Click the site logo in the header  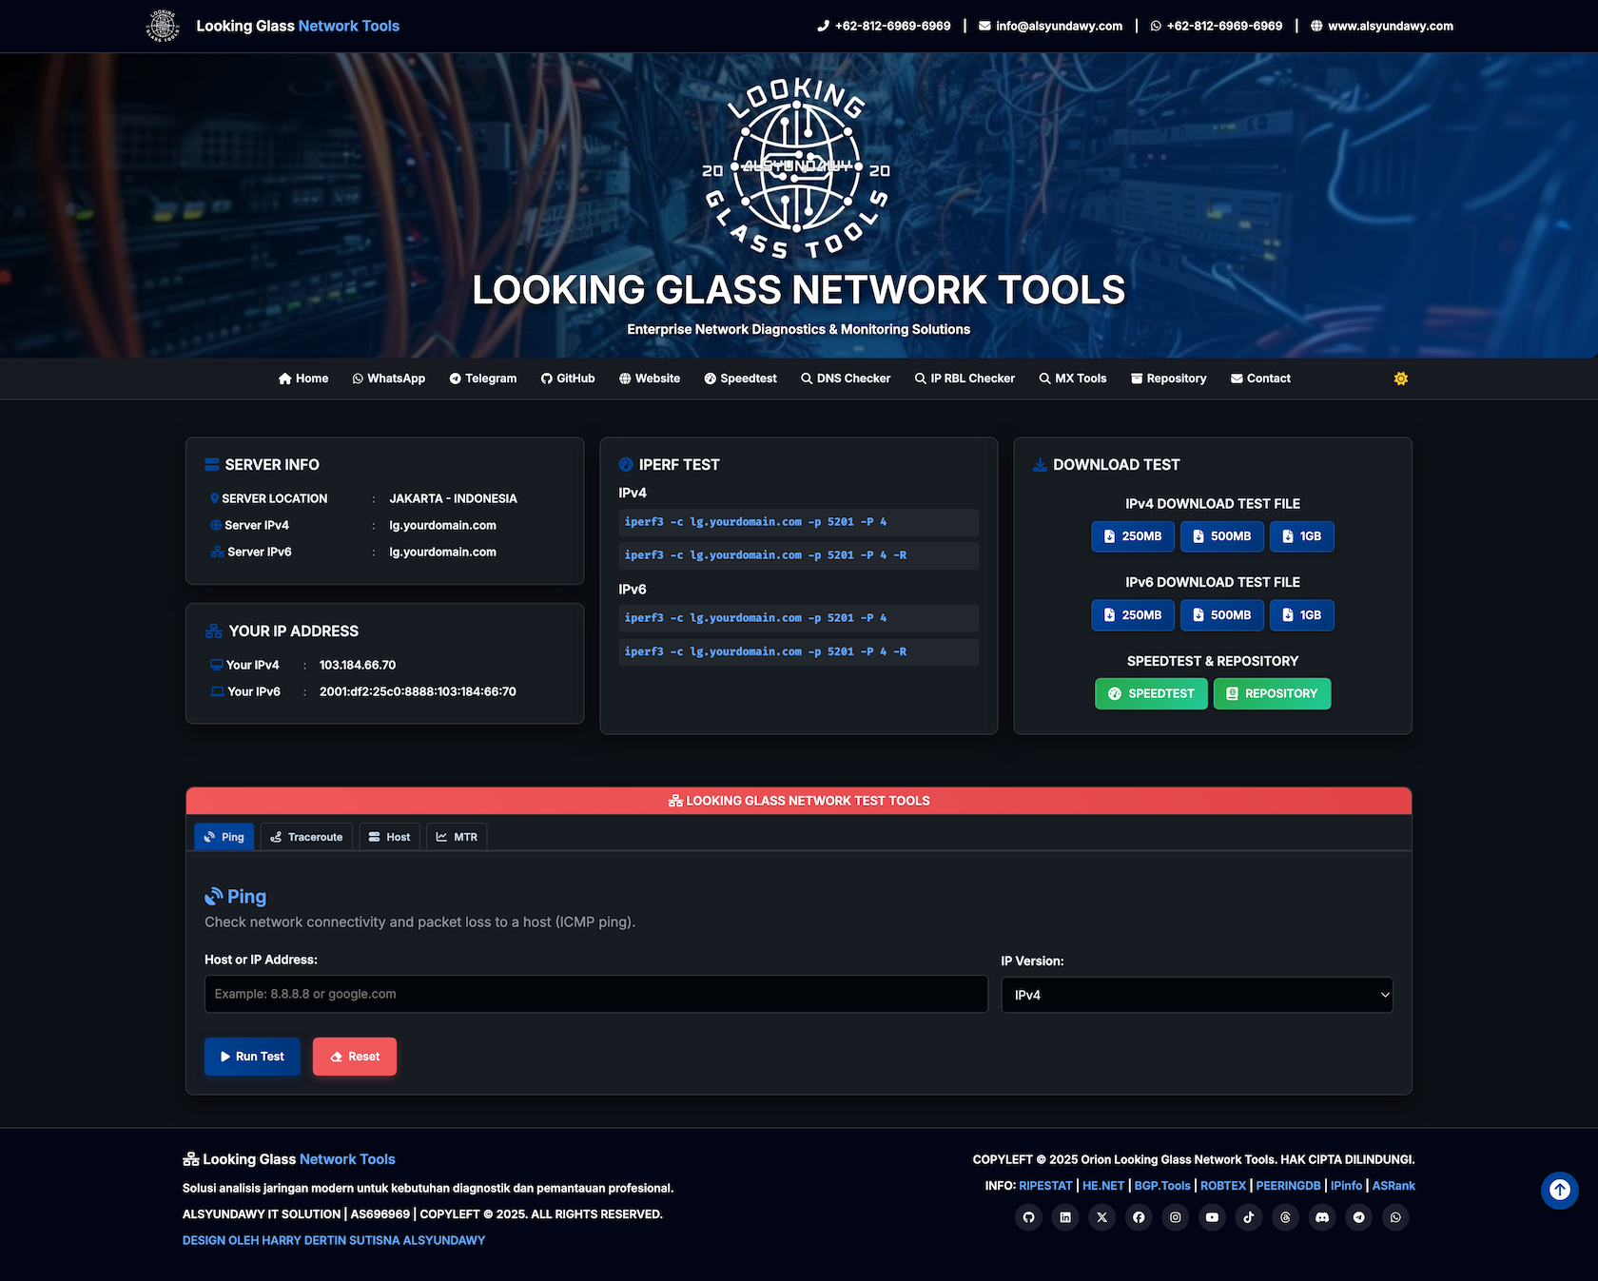(163, 26)
